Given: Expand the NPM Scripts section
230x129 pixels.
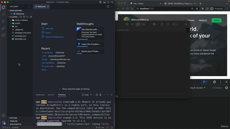Looking at the screenshot, I should [15, 124].
